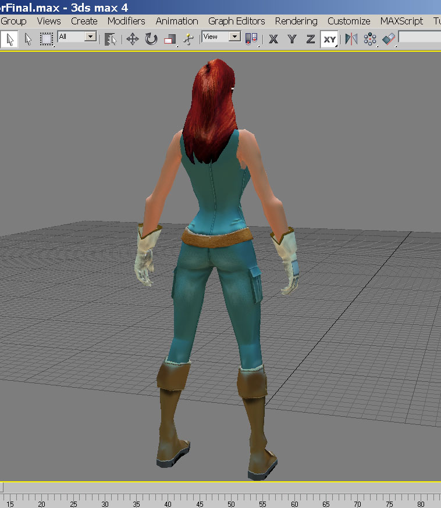Expand the All selection filter dropdown

coord(90,37)
